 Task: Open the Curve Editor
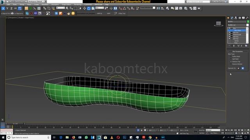177,8
